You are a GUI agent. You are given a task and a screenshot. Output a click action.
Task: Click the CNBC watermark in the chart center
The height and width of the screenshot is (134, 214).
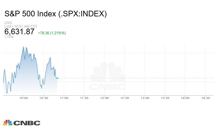tap(108, 77)
